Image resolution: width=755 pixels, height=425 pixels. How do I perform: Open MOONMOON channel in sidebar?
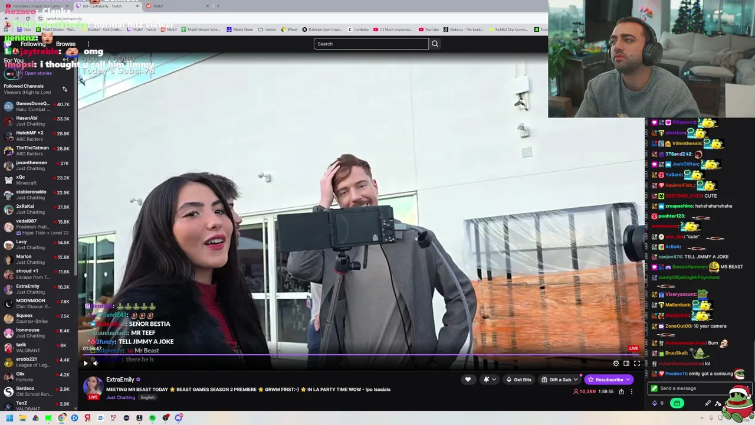(37, 303)
